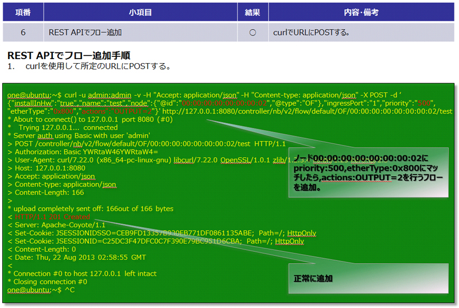Select the 内容・備考 column header
The width and height of the screenshot is (459, 308).
point(361,11)
